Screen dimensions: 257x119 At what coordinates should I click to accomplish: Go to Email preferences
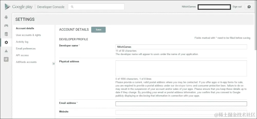click(26, 48)
